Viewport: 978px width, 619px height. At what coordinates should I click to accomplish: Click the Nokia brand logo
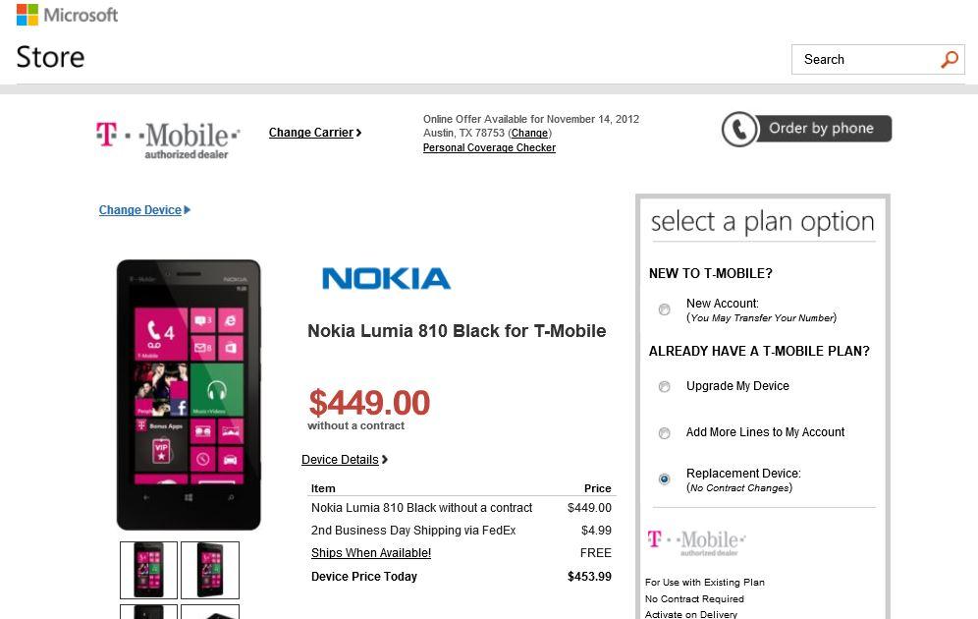[386, 279]
